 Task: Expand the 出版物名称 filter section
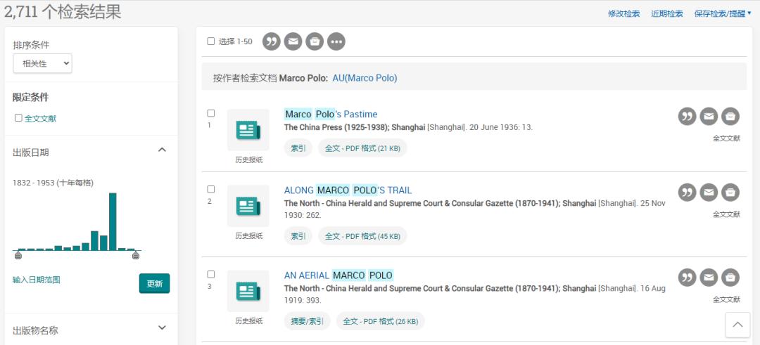pyautogui.click(x=163, y=327)
